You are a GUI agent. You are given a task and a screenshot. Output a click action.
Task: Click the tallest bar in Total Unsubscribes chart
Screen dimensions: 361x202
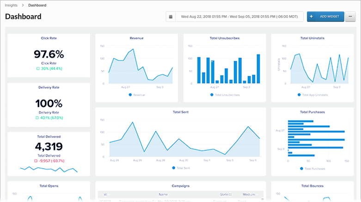click(258, 69)
